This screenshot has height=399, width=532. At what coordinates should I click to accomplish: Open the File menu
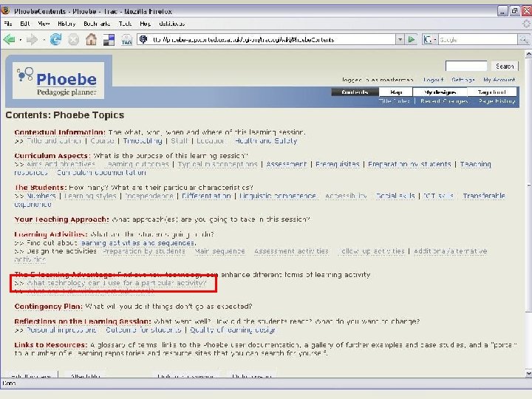tap(8, 24)
